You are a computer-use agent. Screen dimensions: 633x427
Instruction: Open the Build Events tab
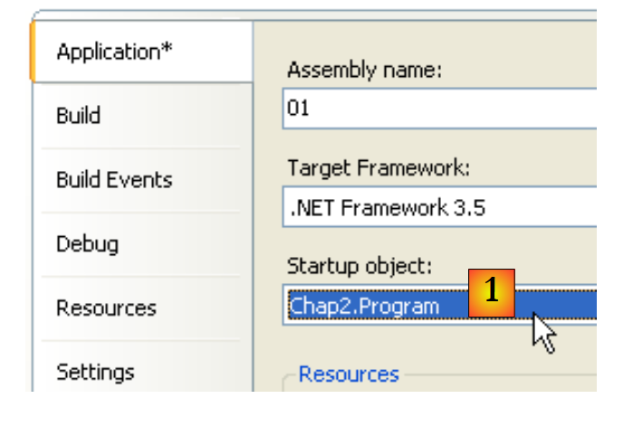coord(114,180)
